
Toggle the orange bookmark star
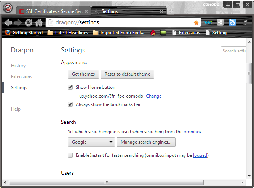click(196, 22)
